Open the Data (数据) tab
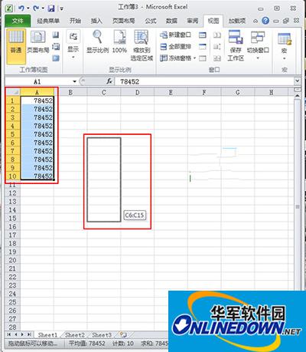This screenshot has width=306, height=352. (x=171, y=21)
